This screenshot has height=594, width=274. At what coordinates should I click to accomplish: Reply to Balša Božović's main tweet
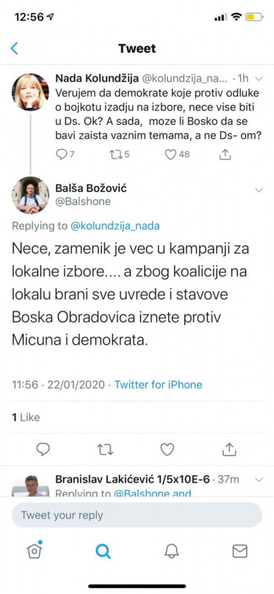43,449
